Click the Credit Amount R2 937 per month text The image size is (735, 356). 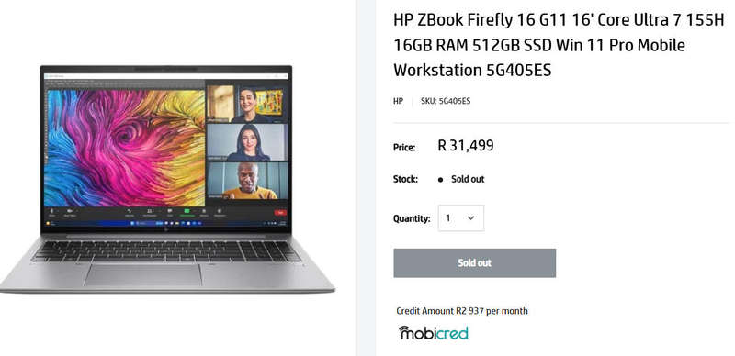pos(462,311)
